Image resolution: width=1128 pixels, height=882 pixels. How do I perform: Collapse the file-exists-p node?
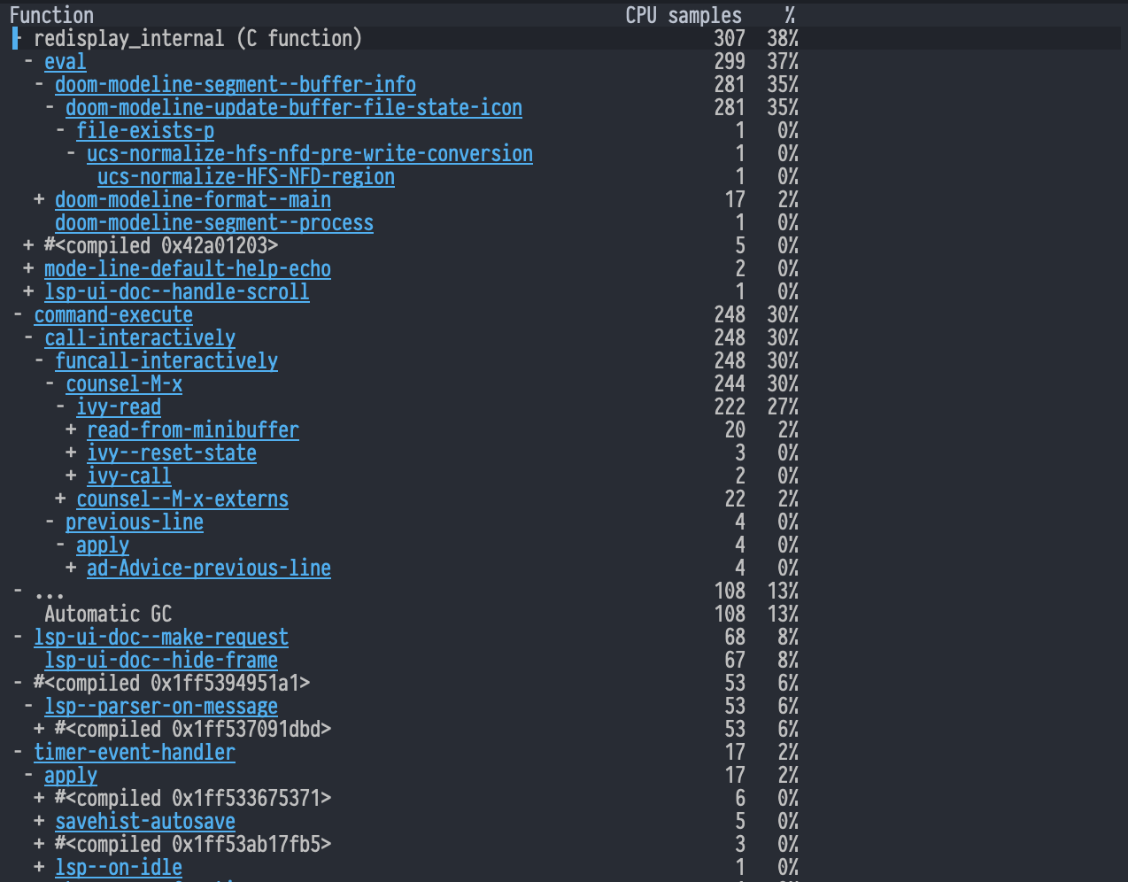(60, 130)
